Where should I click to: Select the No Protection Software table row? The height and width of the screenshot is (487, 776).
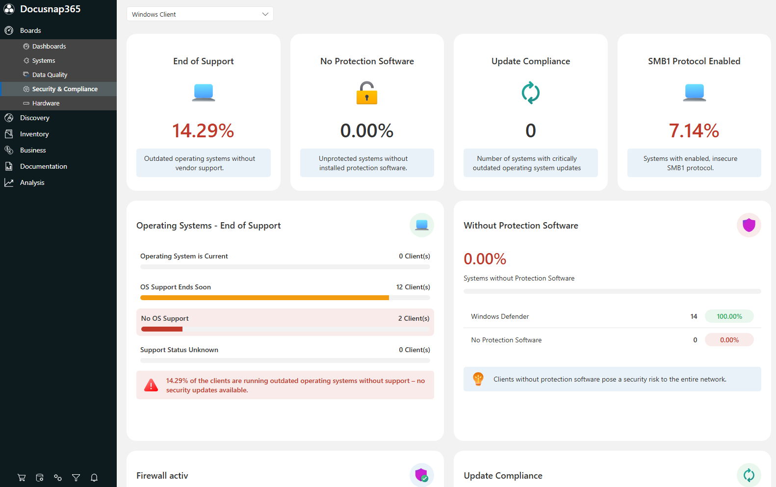[612, 340]
